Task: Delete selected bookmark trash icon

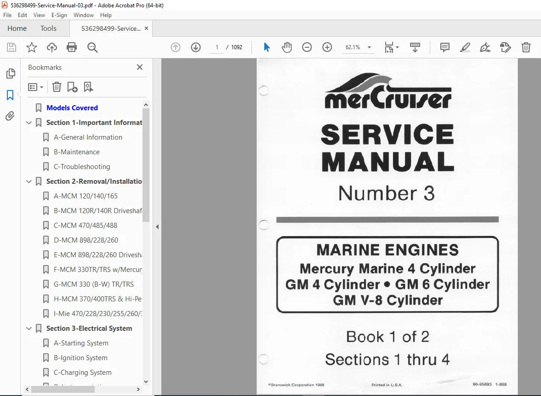Action: [57, 87]
